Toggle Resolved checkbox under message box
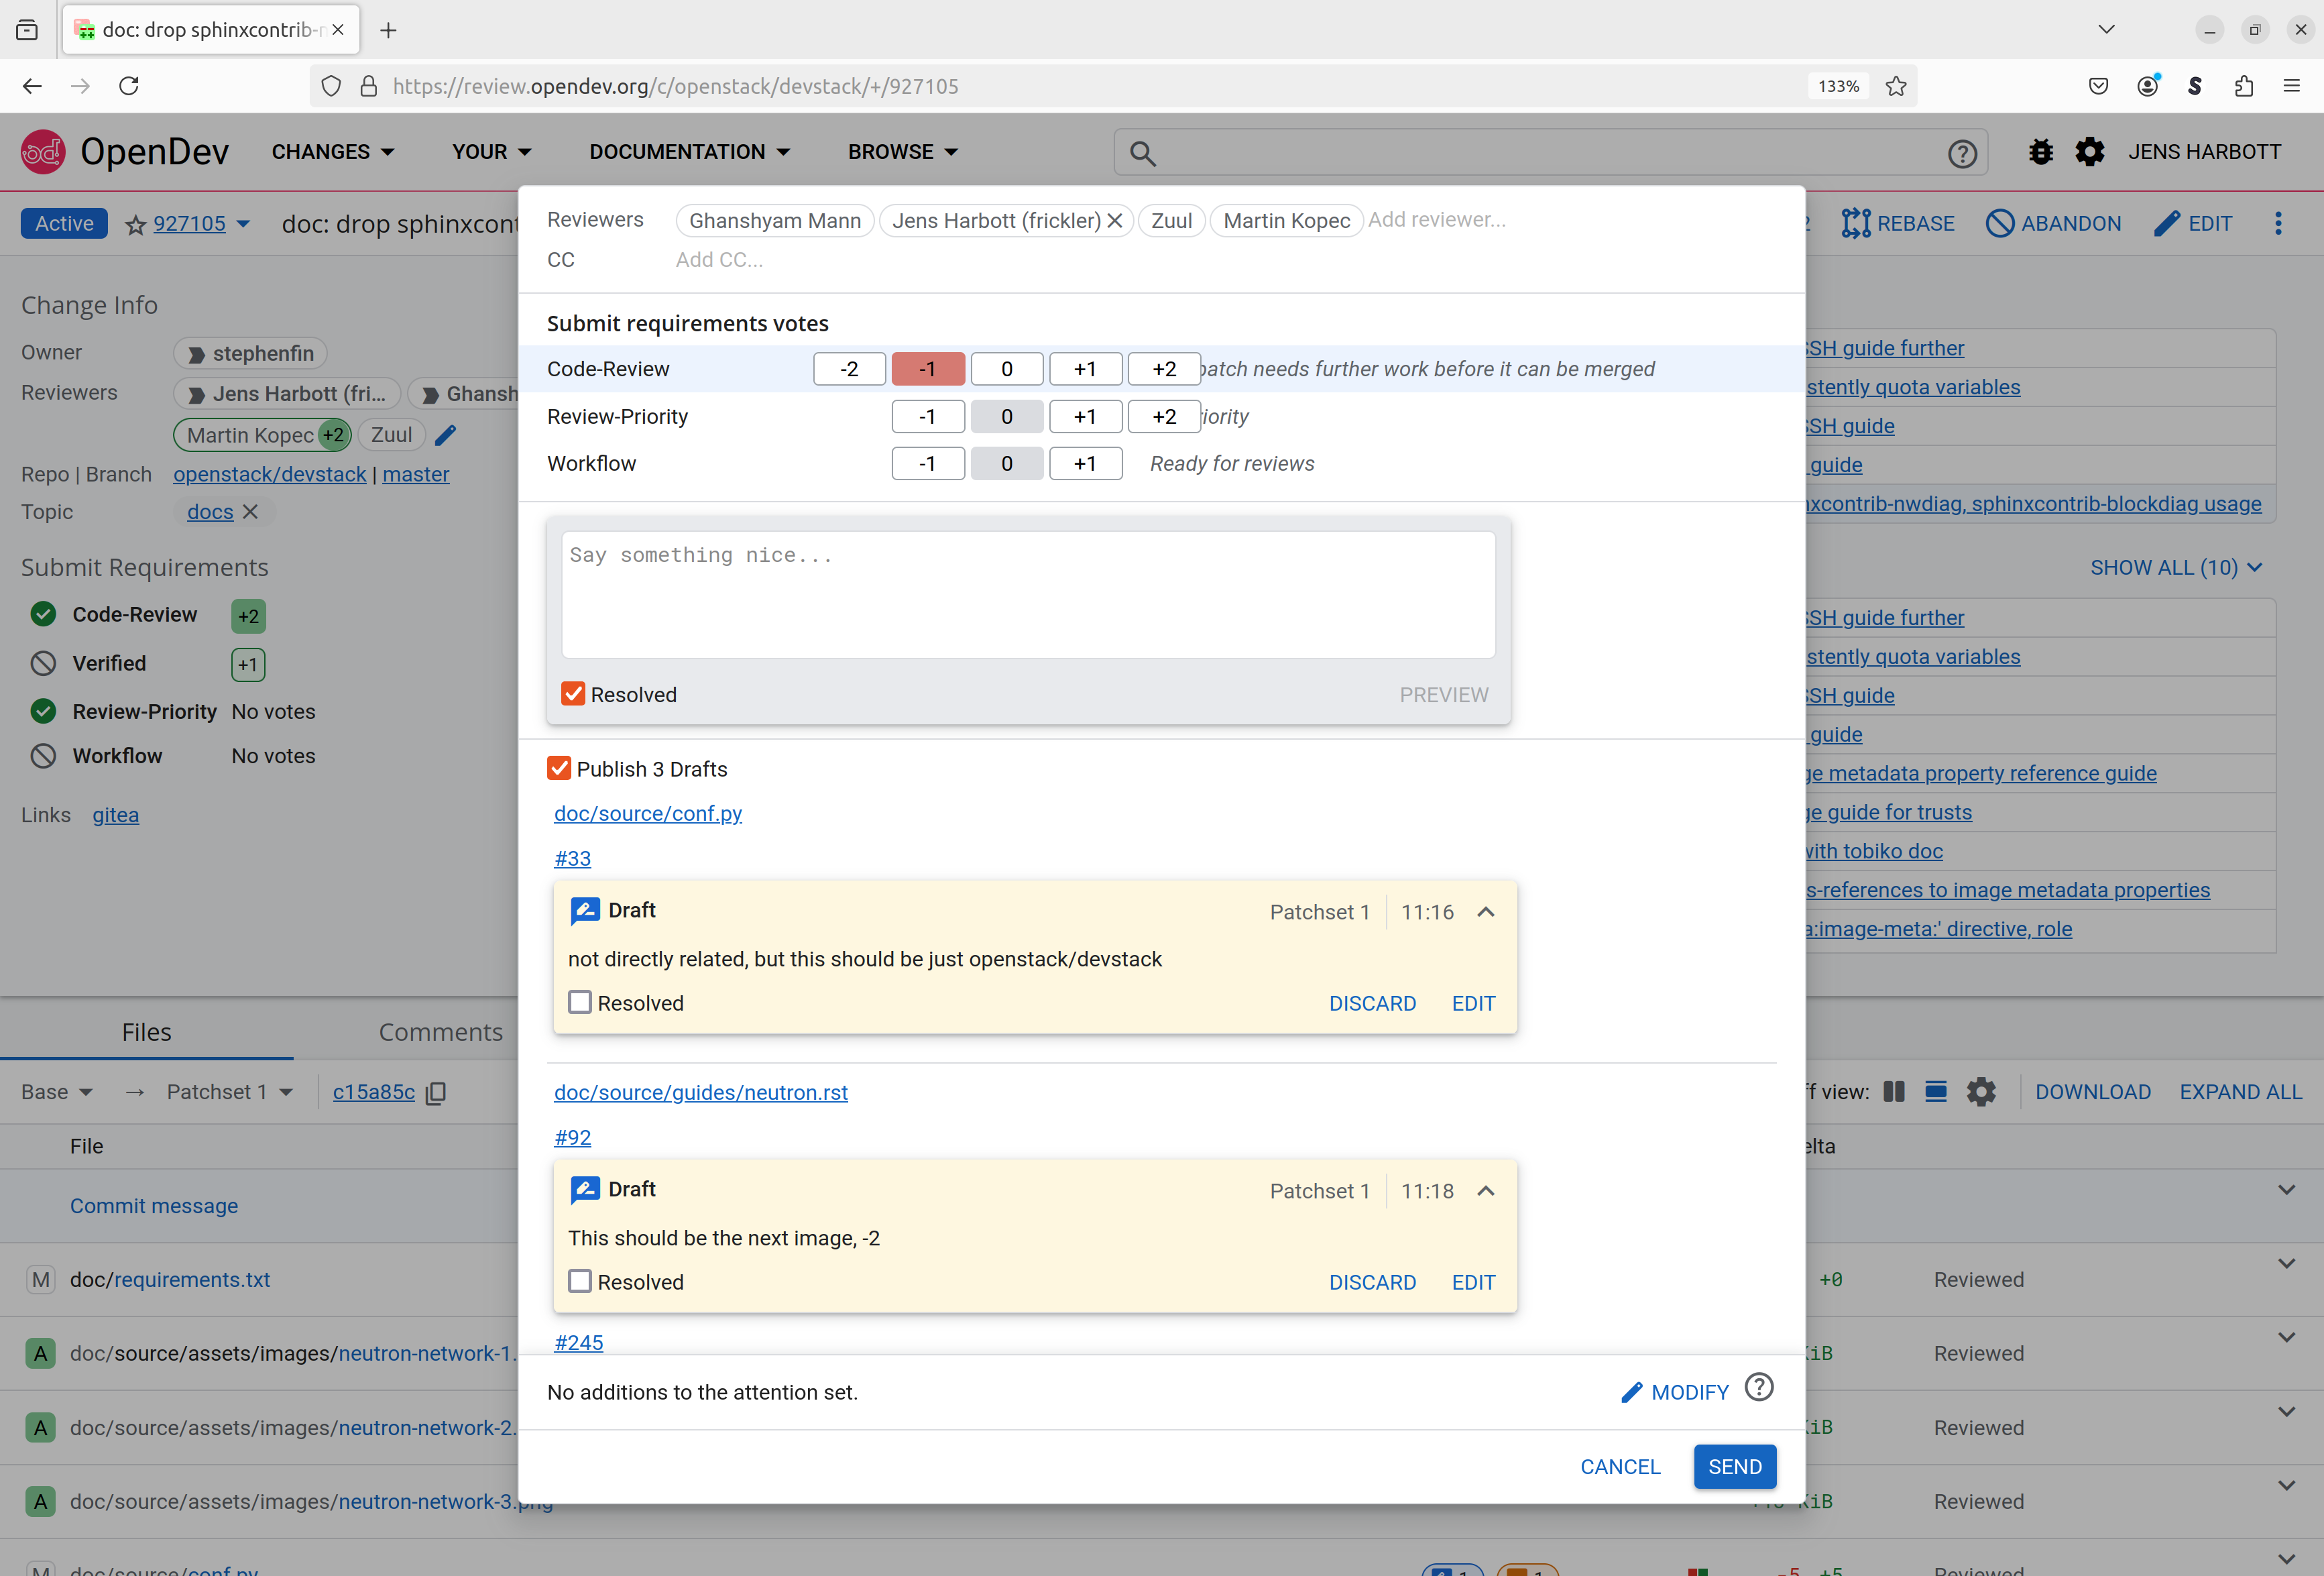The width and height of the screenshot is (2324, 1576). pos(574,694)
